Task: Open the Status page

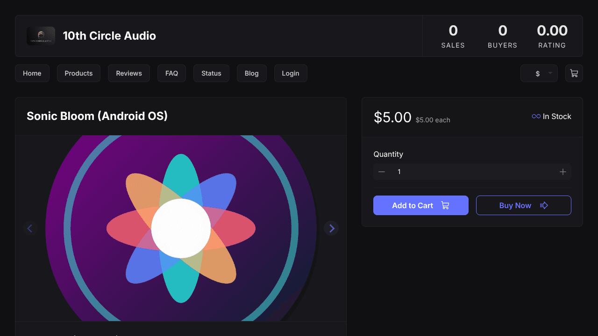Action: [x=211, y=73]
